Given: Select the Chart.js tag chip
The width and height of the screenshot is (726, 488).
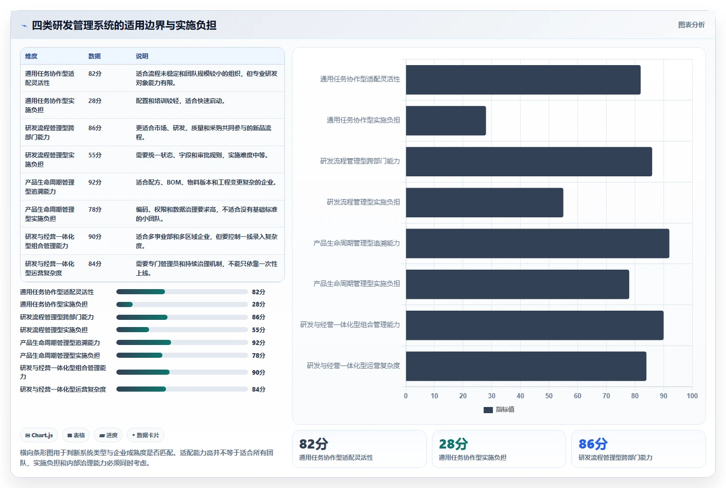Looking at the screenshot, I should (39, 435).
